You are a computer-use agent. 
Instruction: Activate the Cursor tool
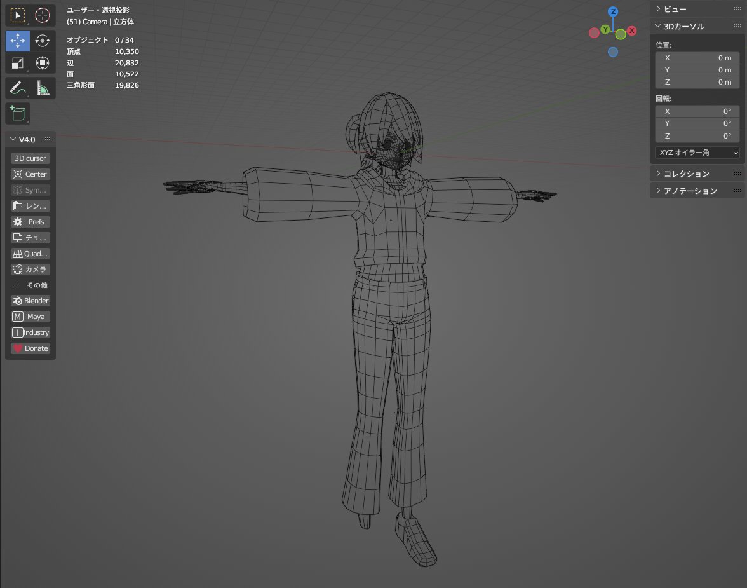tap(42, 15)
